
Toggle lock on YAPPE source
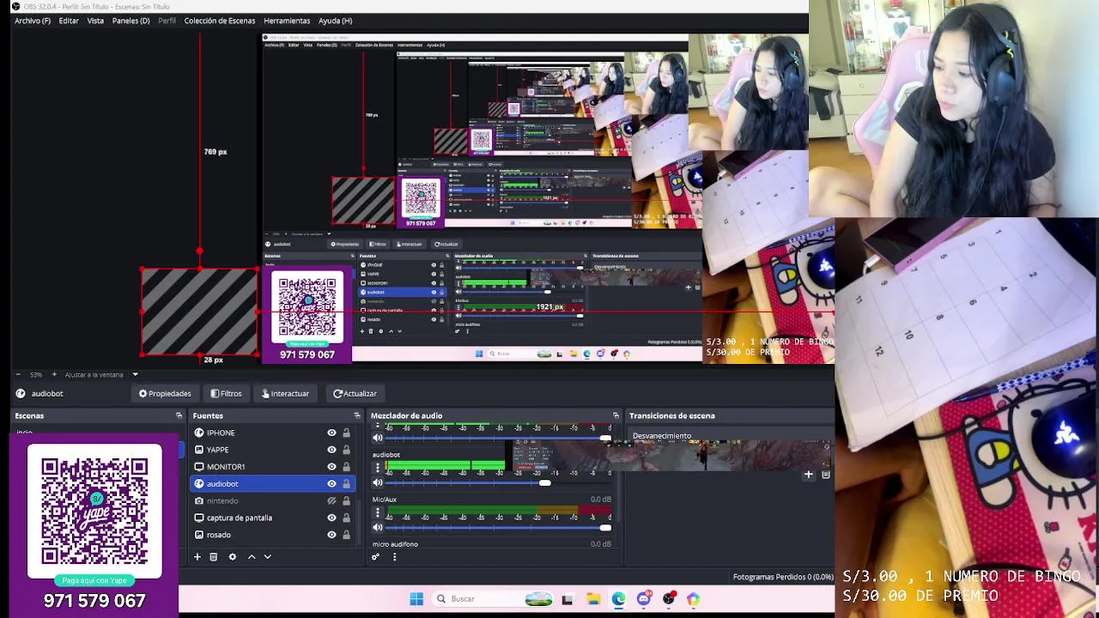point(346,450)
